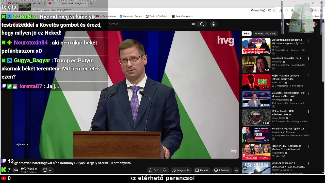Click the Köszönet thanks button
This screenshot has width=325, height=183.
point(221,170)
